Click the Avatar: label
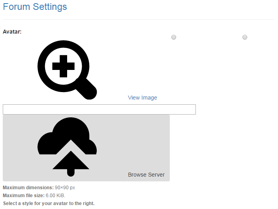This screenshot has width=278, height=209. click(x=12, y=32)
